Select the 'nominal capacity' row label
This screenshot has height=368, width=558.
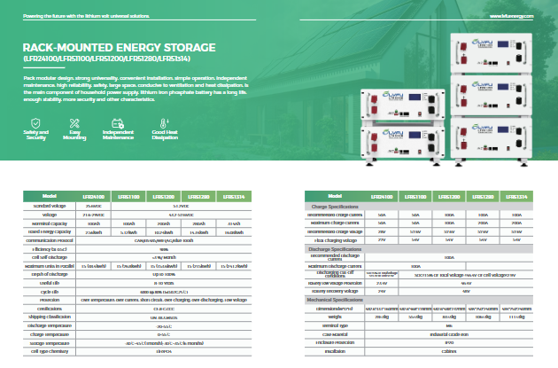(x=50, y=223)
